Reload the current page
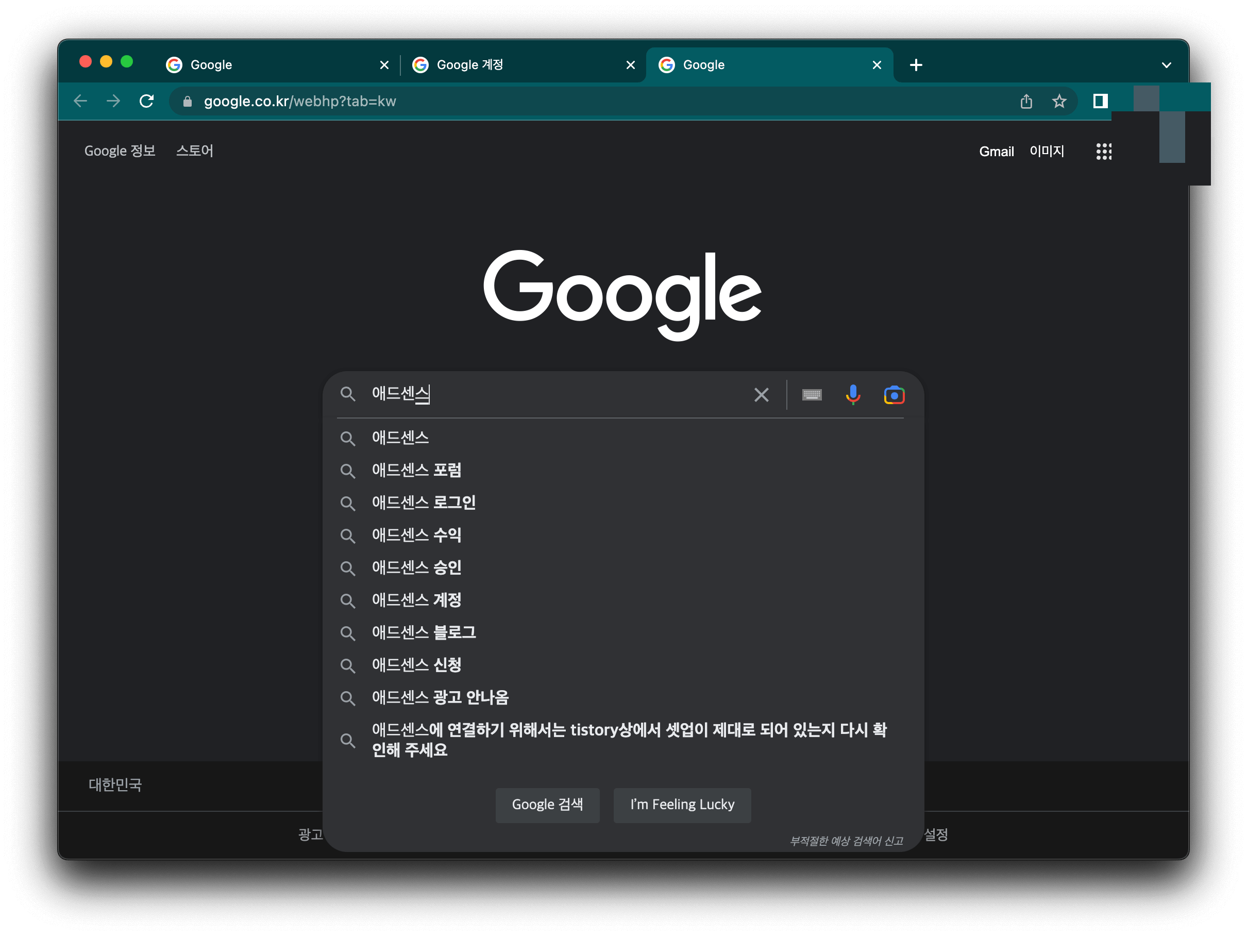The height and width of the screenshot is (936, 1247). point(146,102)
